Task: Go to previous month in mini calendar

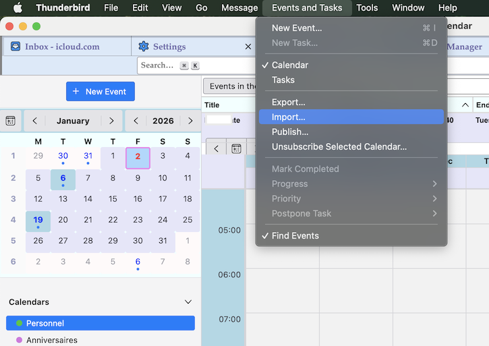Action: click(35, 121)
